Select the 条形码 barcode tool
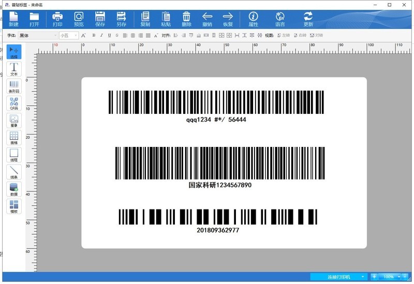The image size is (414, 284). tap(14, 86)
